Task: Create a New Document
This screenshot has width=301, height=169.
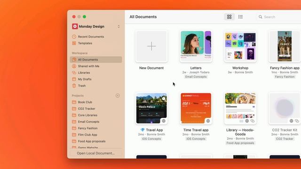Action: [151, 46]
